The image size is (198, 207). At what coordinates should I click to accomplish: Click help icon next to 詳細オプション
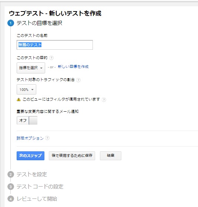click(x=47, y=138)
